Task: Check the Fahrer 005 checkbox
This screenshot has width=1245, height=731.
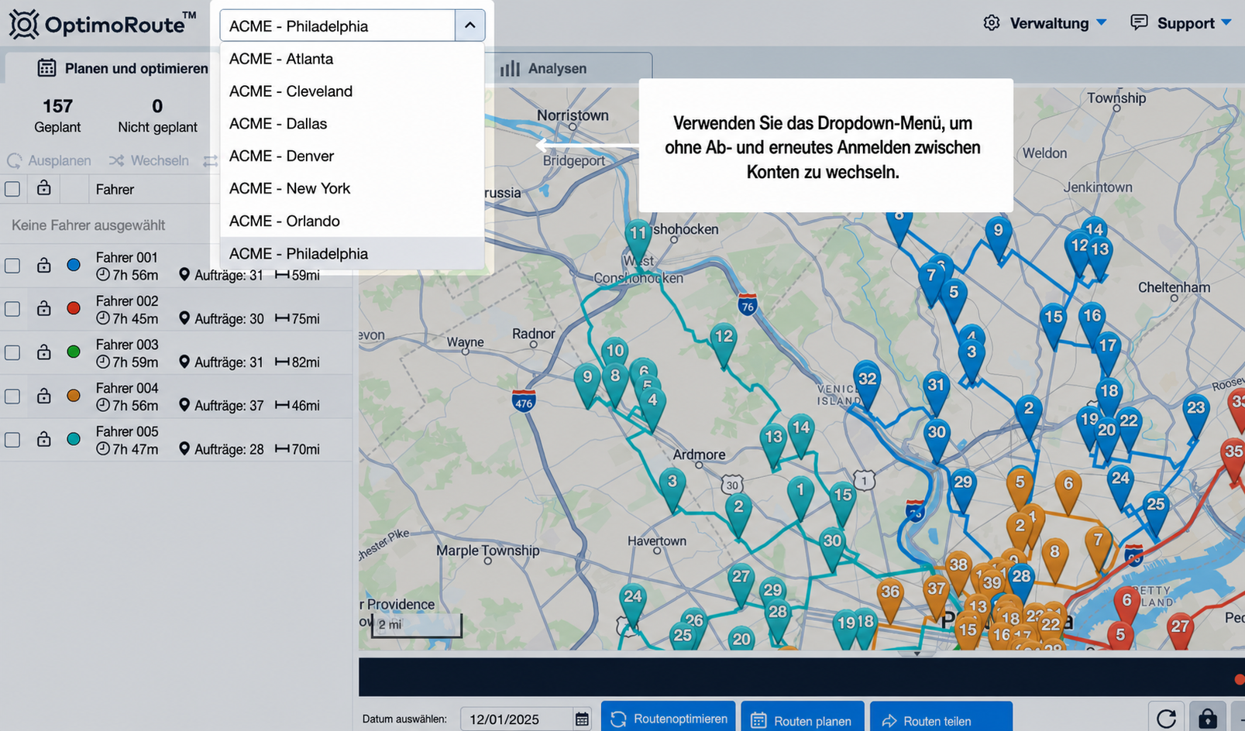Action: click(x=12, y=440)
